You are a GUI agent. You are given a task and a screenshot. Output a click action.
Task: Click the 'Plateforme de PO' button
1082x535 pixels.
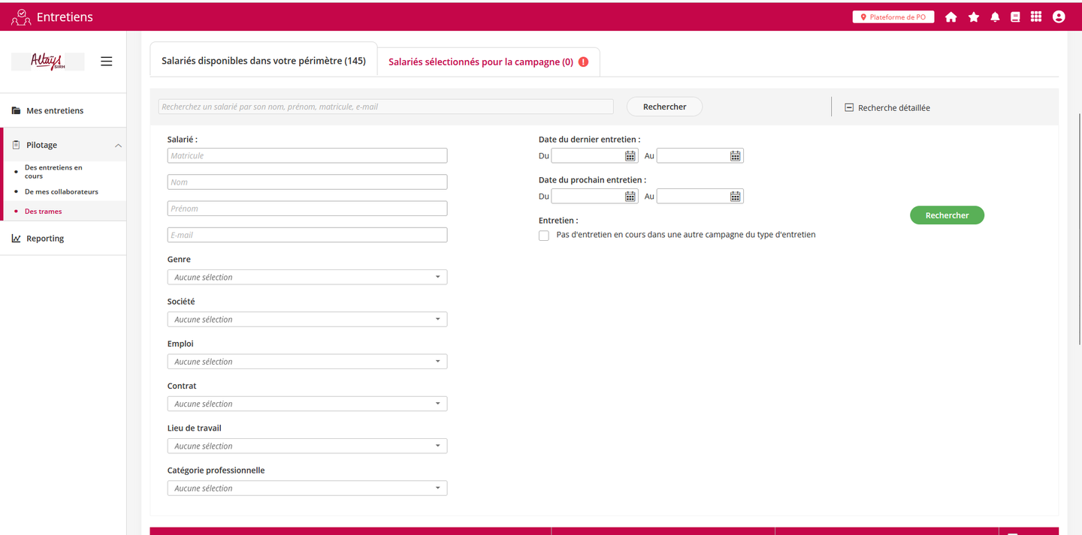[893, 17]
